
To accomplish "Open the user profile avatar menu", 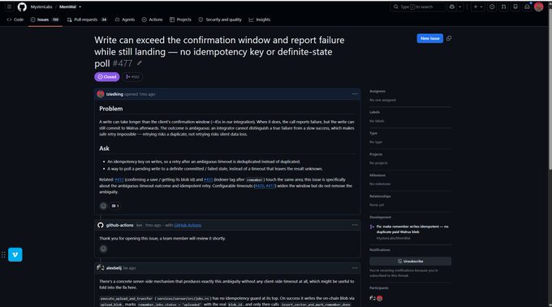I will pos(539,6).
